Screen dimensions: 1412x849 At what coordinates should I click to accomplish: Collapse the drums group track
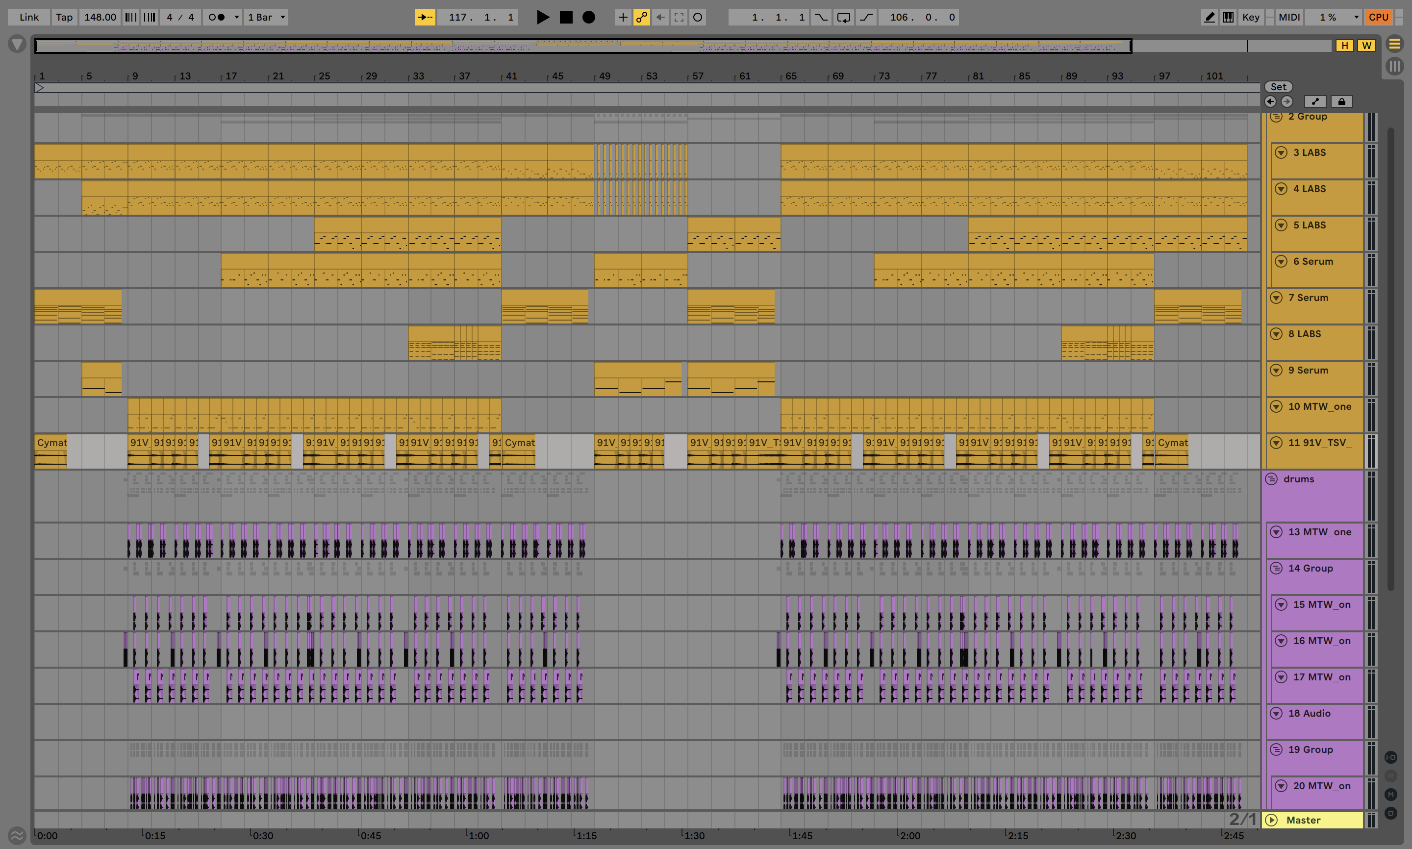[x=1271, y=479]
